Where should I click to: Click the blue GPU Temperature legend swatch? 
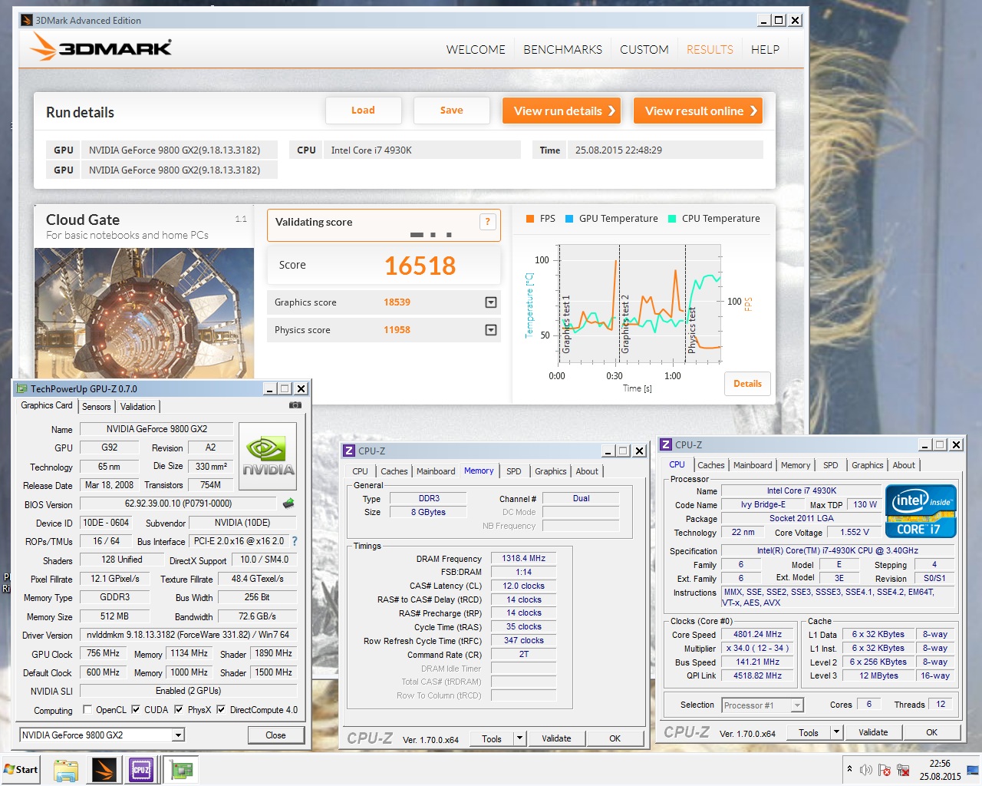[x=569, y=219]
